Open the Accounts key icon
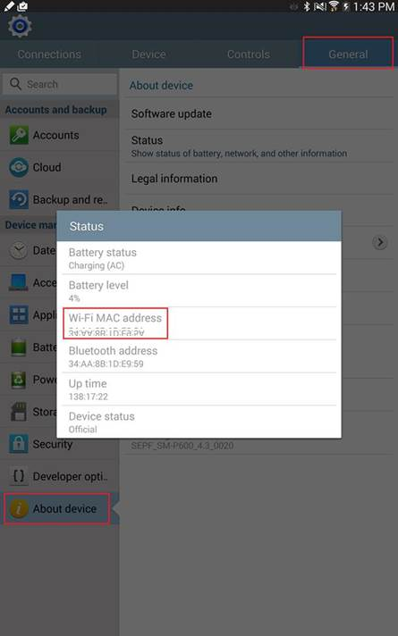 [x=19, y=135]
